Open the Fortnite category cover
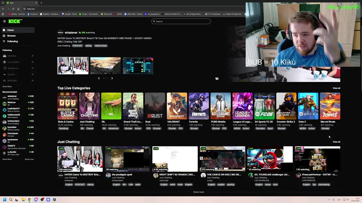 tap(199, 106)
